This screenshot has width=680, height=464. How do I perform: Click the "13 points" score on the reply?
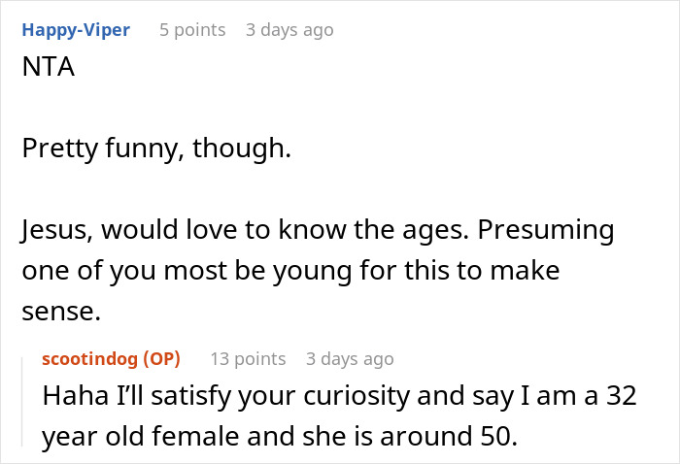248,359
